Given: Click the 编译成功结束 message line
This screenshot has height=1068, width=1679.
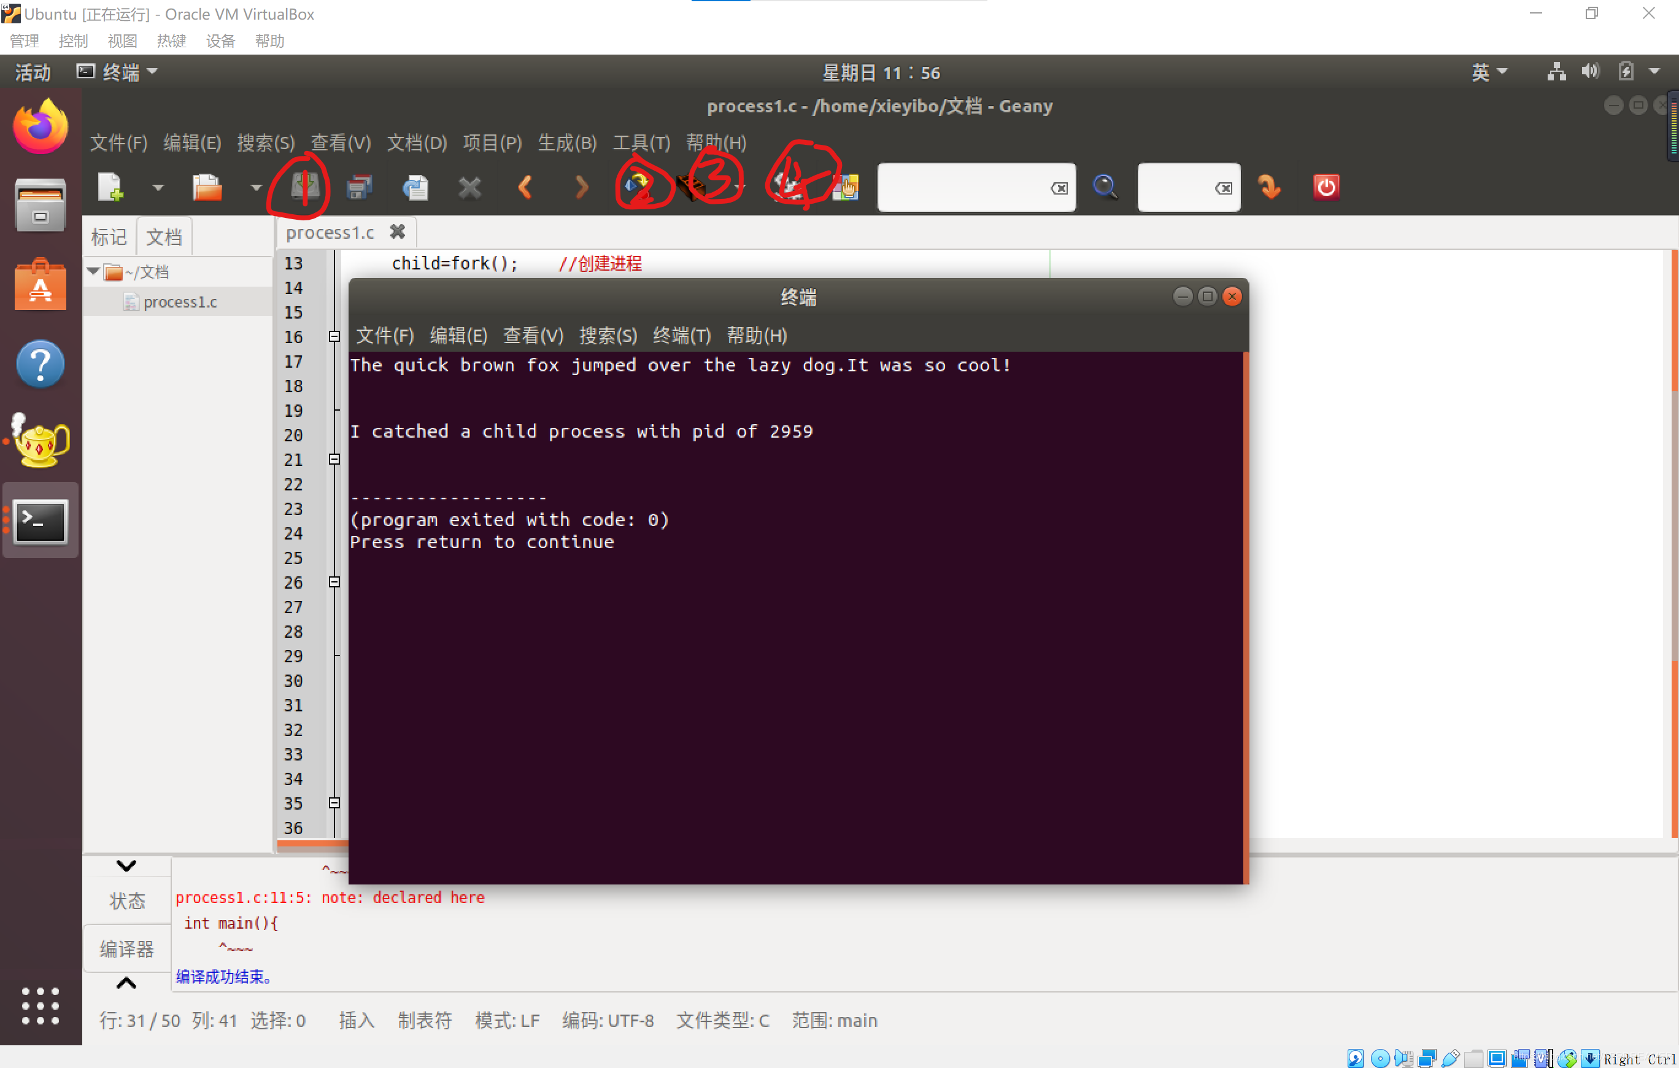Looking at the screenshot, I should click(x=223, y=977).
